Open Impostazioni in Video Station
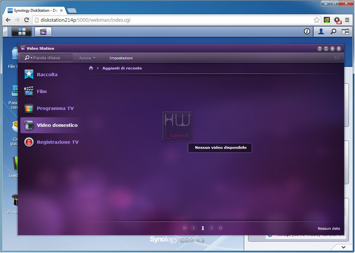Image resolution: width=355 pixels, height=253 pixels. point(121,58)
